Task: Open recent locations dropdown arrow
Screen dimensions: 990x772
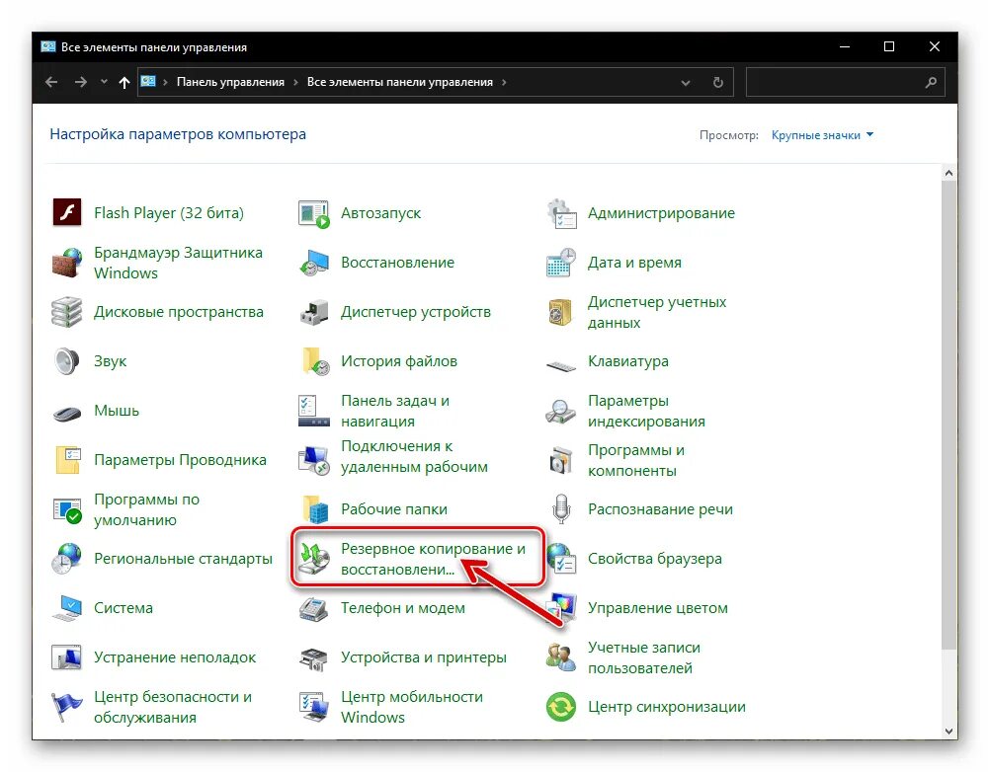Action: point(105,83)
